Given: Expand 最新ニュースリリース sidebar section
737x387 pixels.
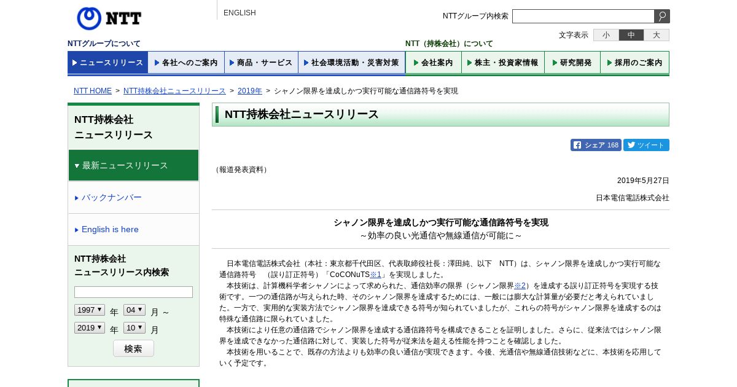Looking at the screenshot, I should click(x=133, y=165).
